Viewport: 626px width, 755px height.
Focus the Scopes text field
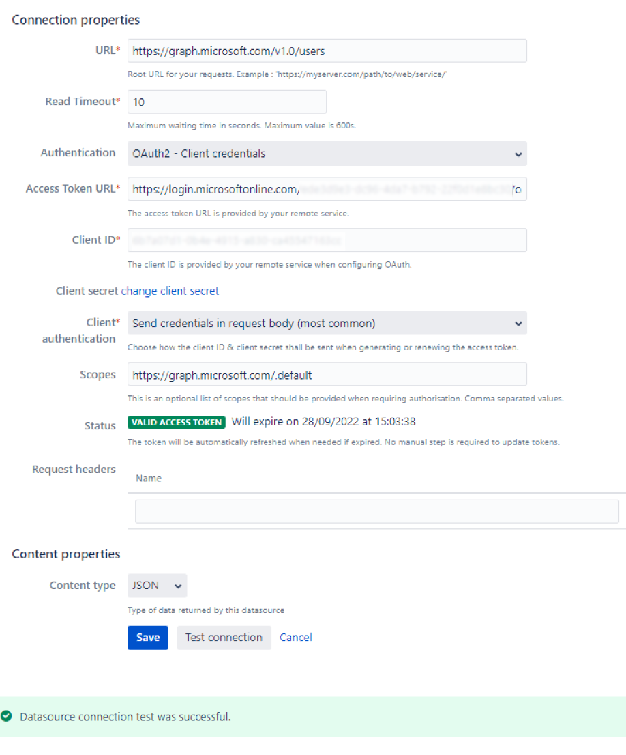[327, 375]
